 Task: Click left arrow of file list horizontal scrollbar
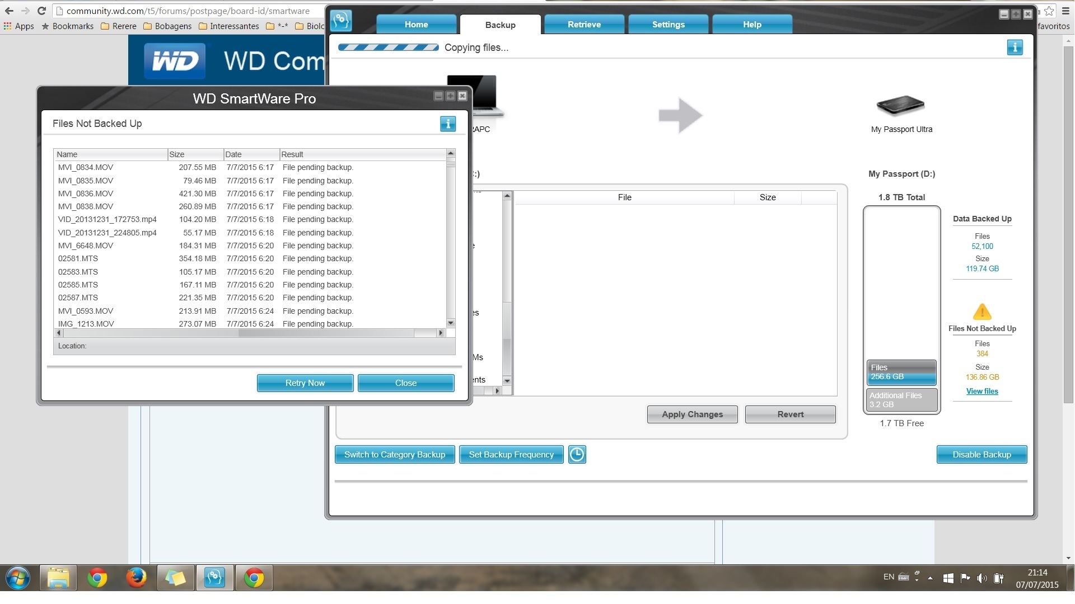click(x=59, y=333)
